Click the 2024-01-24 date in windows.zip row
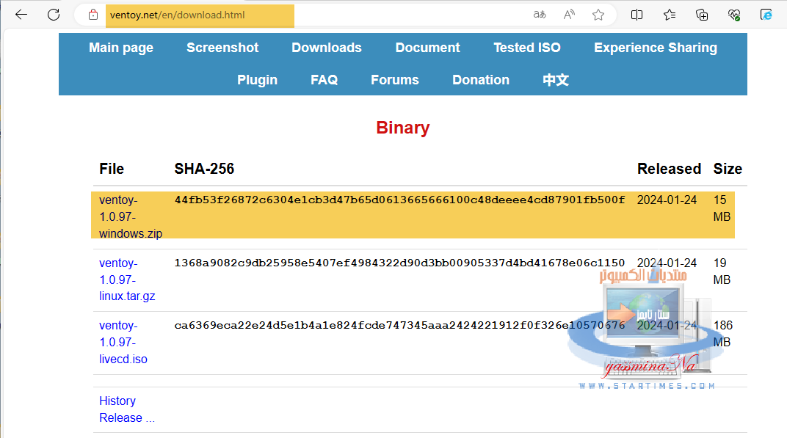 coord(667,200)
